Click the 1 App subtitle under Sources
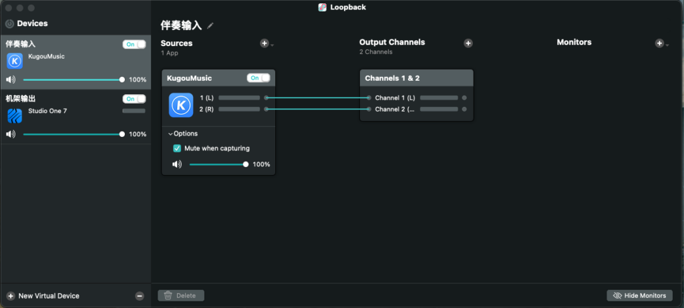 (169, 53)
